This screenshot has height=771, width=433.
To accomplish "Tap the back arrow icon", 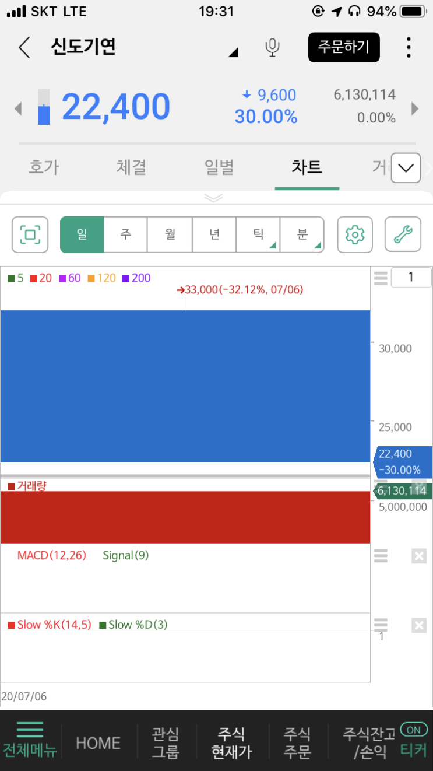I will [24, 48].
